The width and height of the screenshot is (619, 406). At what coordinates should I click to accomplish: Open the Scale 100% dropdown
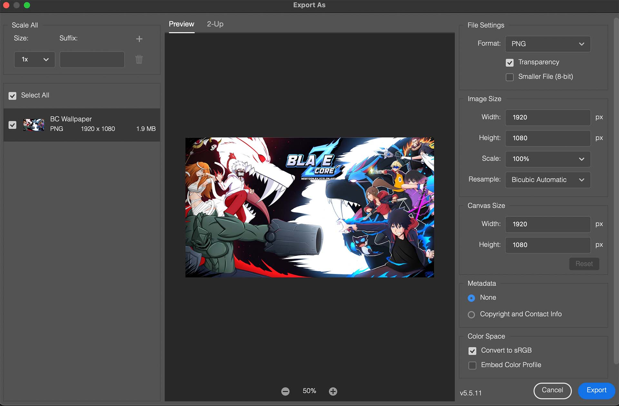[548, 159]
